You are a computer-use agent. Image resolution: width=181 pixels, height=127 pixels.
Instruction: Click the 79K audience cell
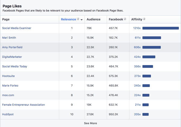click(89, 28)
